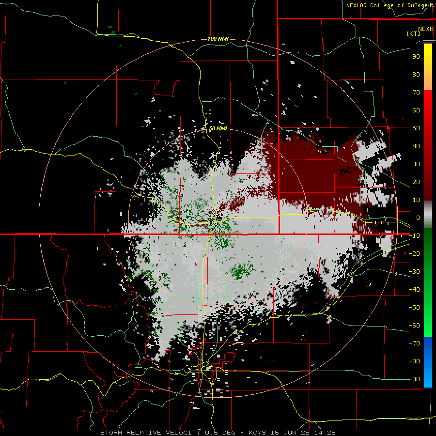Click the 0 value on the velocity scale

[x=418, y=218]
